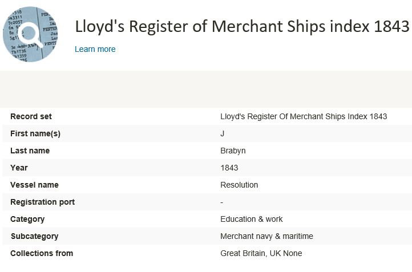Click the year value 1843
This screenshot has width=412, height=272.
tap(229, 168)
